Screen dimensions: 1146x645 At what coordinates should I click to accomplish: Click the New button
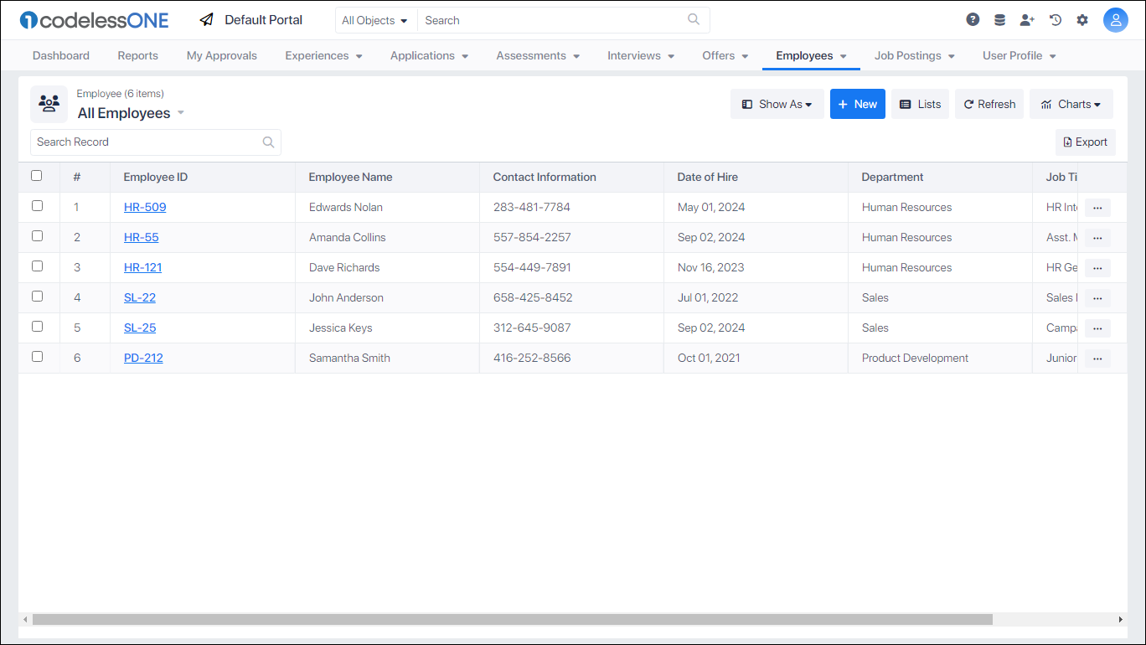click(x=857, y=104)
